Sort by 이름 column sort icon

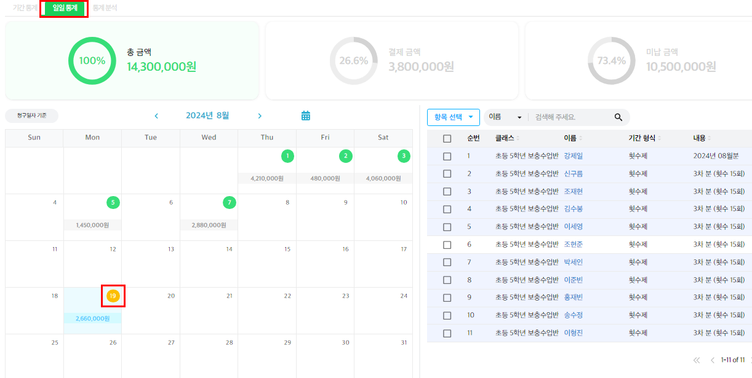pyautogui.click(x=580, y=139)
